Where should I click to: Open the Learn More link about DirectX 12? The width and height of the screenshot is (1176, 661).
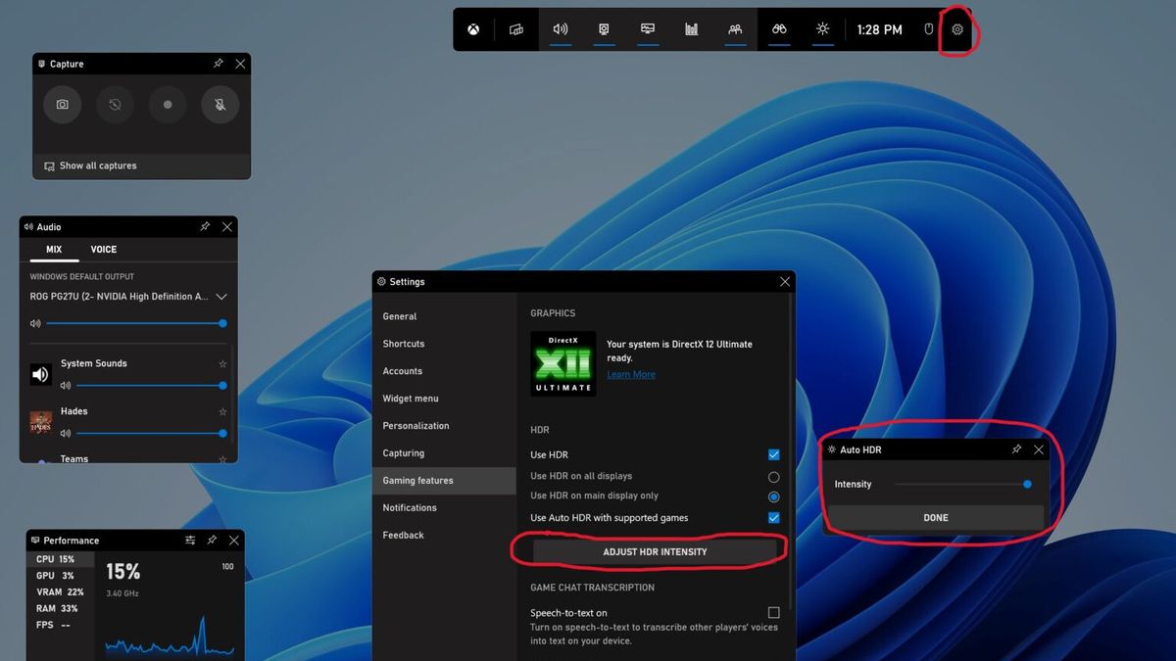630,373
